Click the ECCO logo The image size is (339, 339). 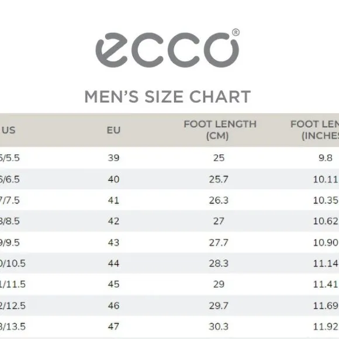[167, 49]
